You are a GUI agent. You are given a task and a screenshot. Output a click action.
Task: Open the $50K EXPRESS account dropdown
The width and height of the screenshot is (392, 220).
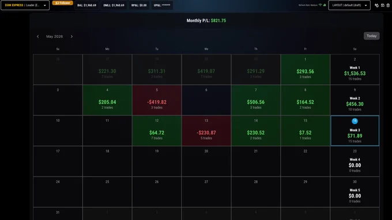pyautogui.click(x=25, y=5)
